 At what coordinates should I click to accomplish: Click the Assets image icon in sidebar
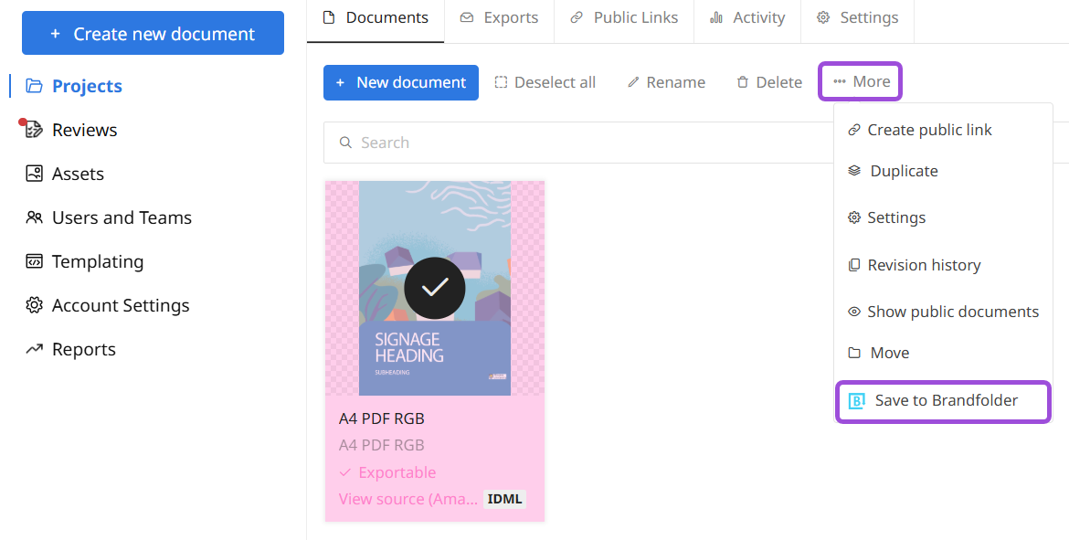click(34, 174)
